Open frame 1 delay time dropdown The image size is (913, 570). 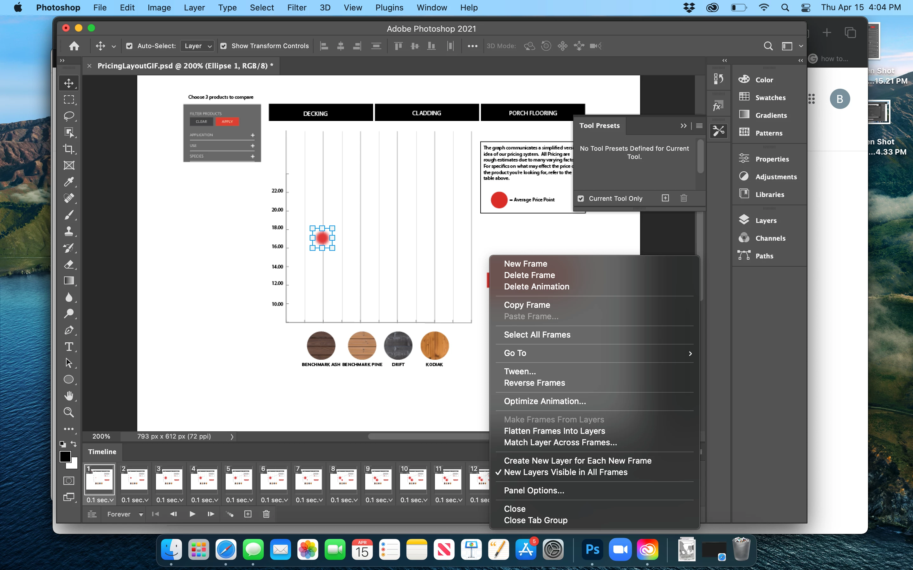point(100,500)
